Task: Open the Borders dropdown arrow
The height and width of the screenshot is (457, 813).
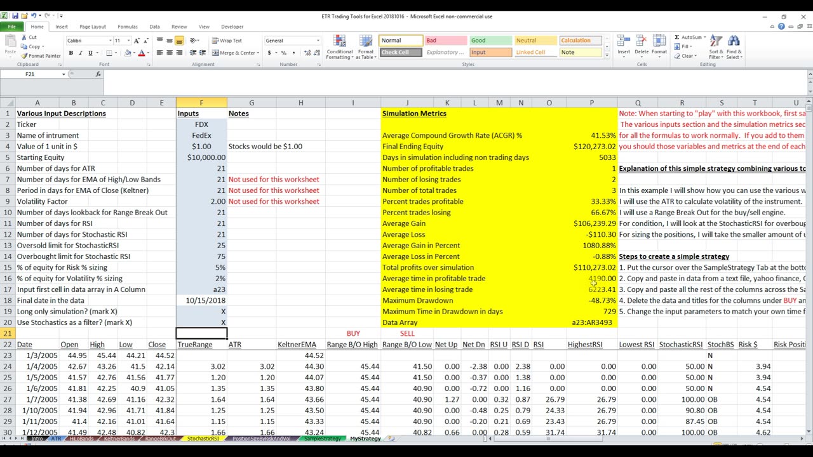Action: 118,53
